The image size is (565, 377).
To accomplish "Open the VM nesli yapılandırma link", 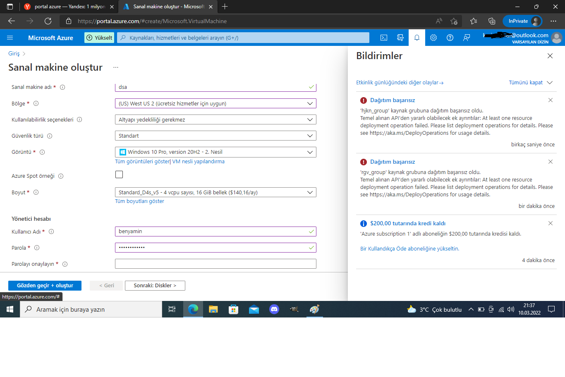I will coord(199,162).
